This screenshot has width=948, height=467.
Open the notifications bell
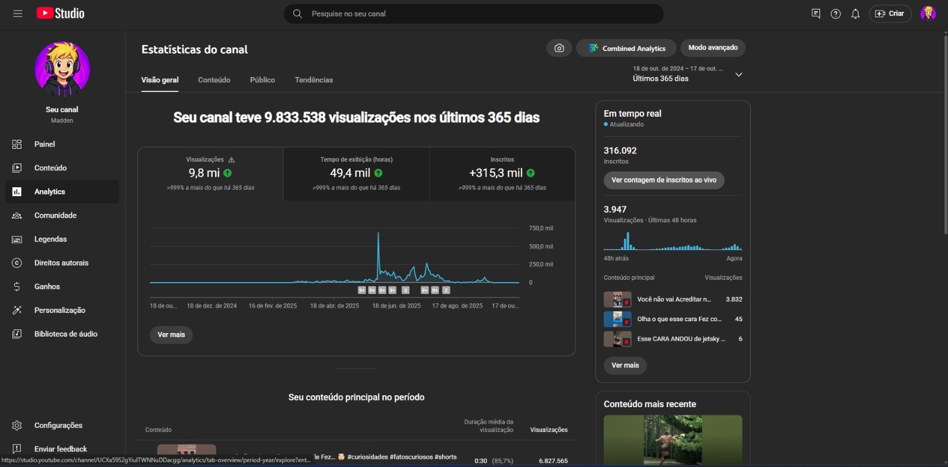(855, 14)
